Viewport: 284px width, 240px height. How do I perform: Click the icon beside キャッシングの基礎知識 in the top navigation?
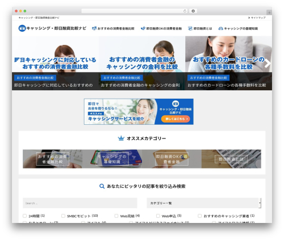click(x=220, y=28)
